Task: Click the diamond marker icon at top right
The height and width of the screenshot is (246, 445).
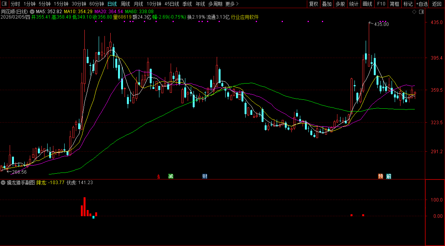Action: [x=414, y=12]
